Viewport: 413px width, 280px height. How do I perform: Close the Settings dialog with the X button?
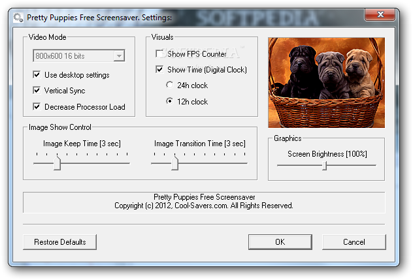(380, 14)
